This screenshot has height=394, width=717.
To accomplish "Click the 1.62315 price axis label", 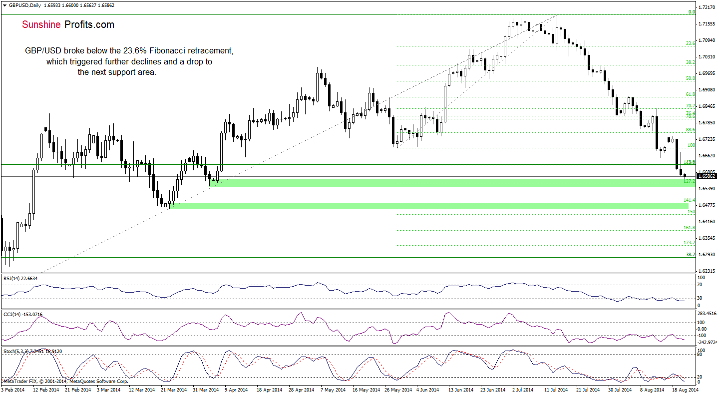I will [708, 271].
